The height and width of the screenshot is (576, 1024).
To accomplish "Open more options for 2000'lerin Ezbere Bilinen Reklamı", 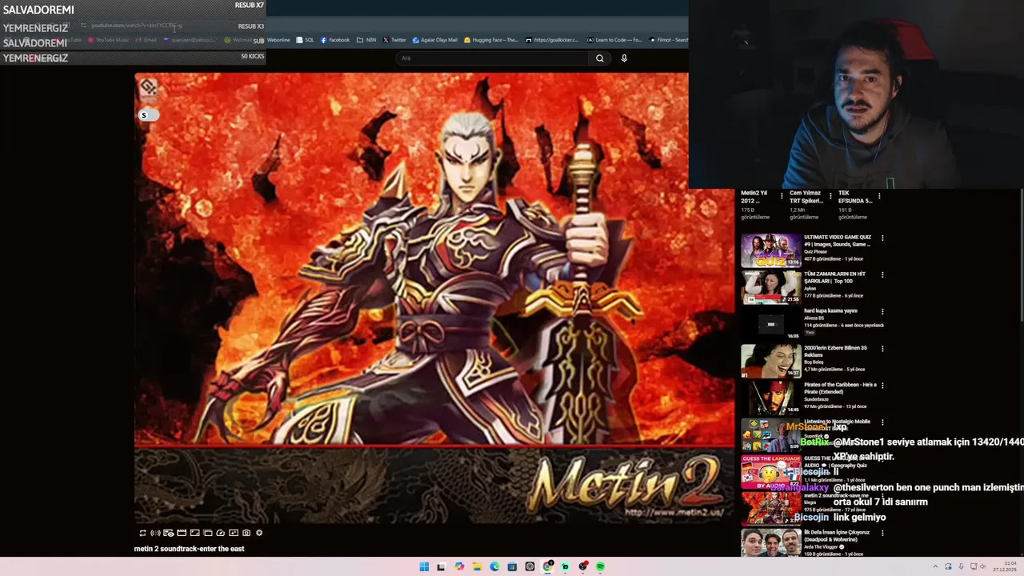I will click(882, 348).
